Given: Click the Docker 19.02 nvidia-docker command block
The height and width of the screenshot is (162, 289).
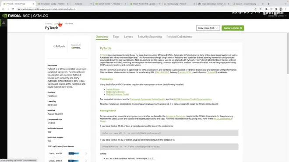Looking at the screenshot, I should pos(169,147).
